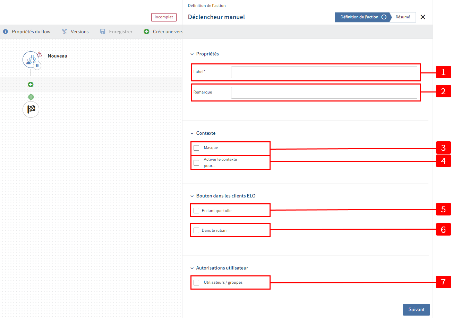The image size is (452, 318).
Task: Click the pause badge on trigger node
Action: click(37, 65)
